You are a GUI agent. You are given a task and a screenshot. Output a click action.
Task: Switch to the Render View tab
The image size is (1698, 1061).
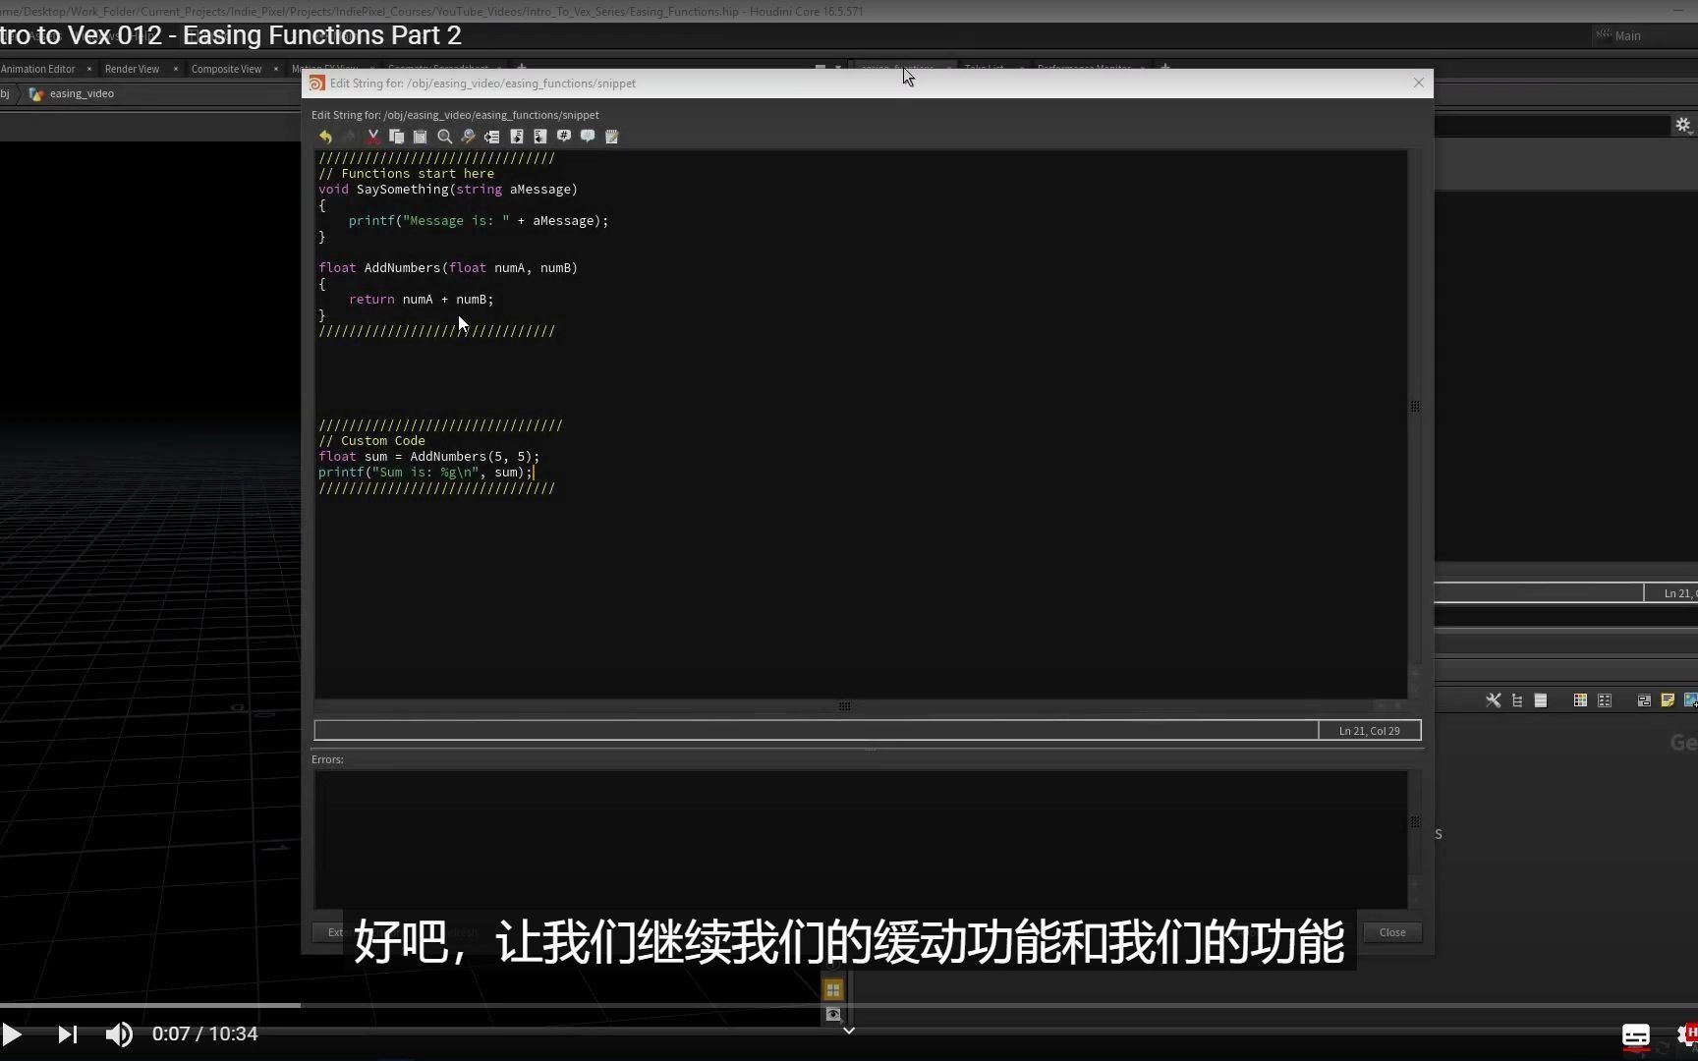coord(132,69)
